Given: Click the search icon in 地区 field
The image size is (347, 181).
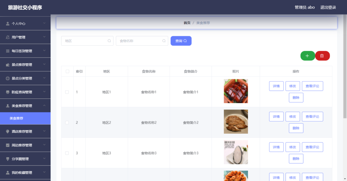Looking at the screenshot, I should coord(109,41).
